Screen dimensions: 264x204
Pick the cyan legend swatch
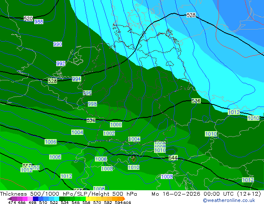(57, 199)
